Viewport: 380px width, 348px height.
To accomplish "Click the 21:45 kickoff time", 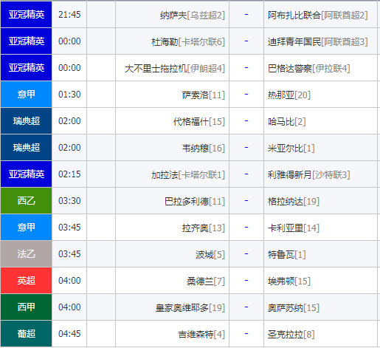I will coord(69,15).
